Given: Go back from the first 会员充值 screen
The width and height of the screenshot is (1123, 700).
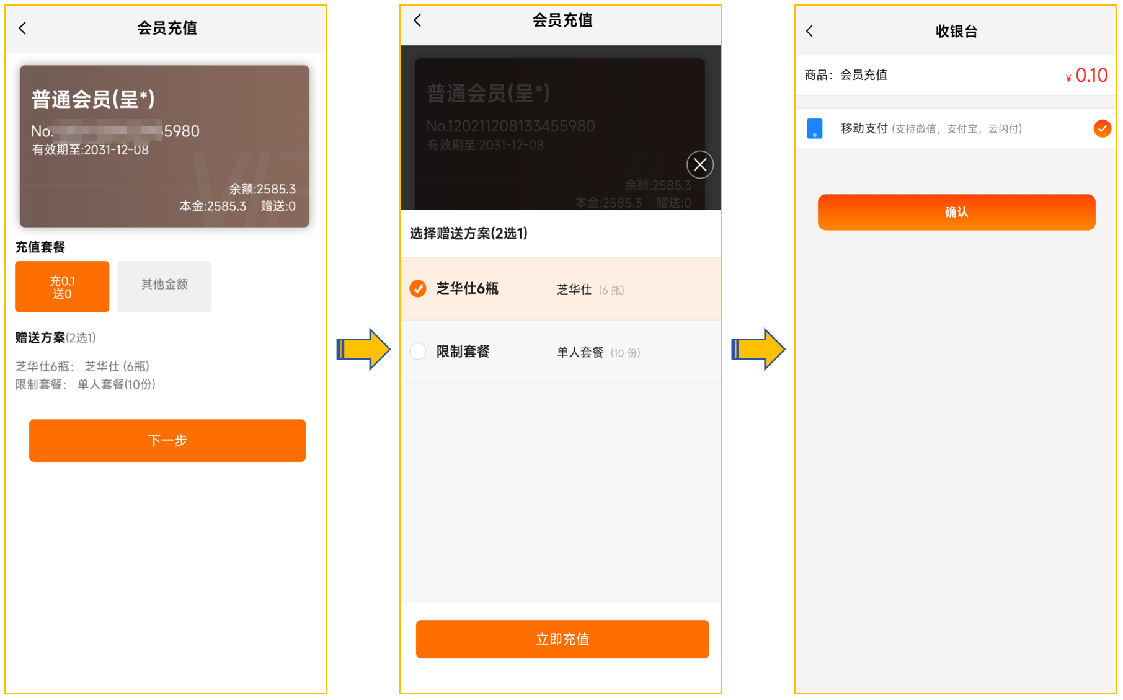Looking at the screenshot, I should coord(23,28).
